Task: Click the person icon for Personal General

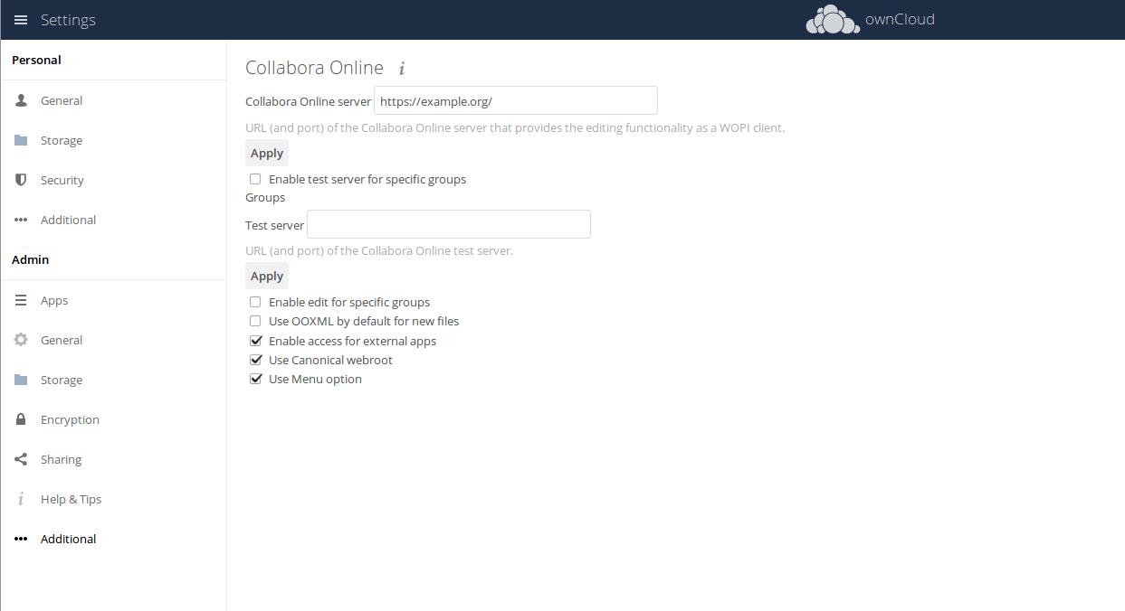Action: point(21,100)
